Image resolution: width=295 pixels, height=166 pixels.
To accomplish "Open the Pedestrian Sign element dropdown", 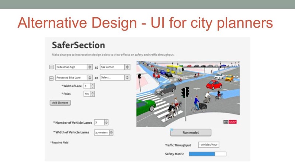I will point(74,67).
